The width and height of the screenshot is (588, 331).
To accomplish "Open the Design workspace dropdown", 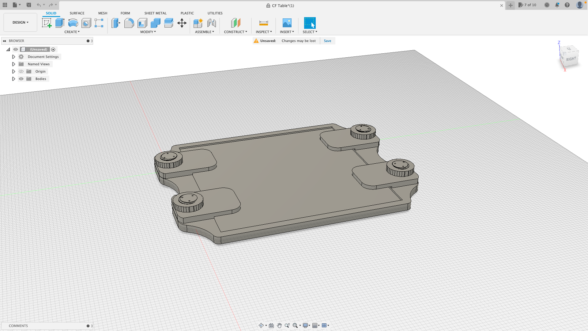I will tap(20, 22).
